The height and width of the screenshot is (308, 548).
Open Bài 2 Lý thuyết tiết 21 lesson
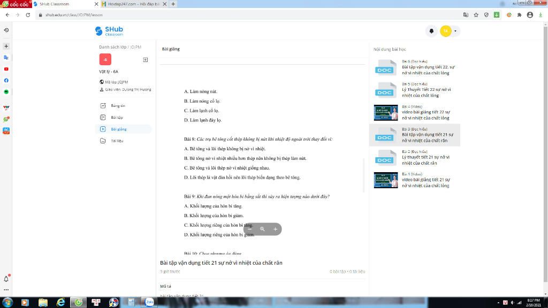point(415,158)
